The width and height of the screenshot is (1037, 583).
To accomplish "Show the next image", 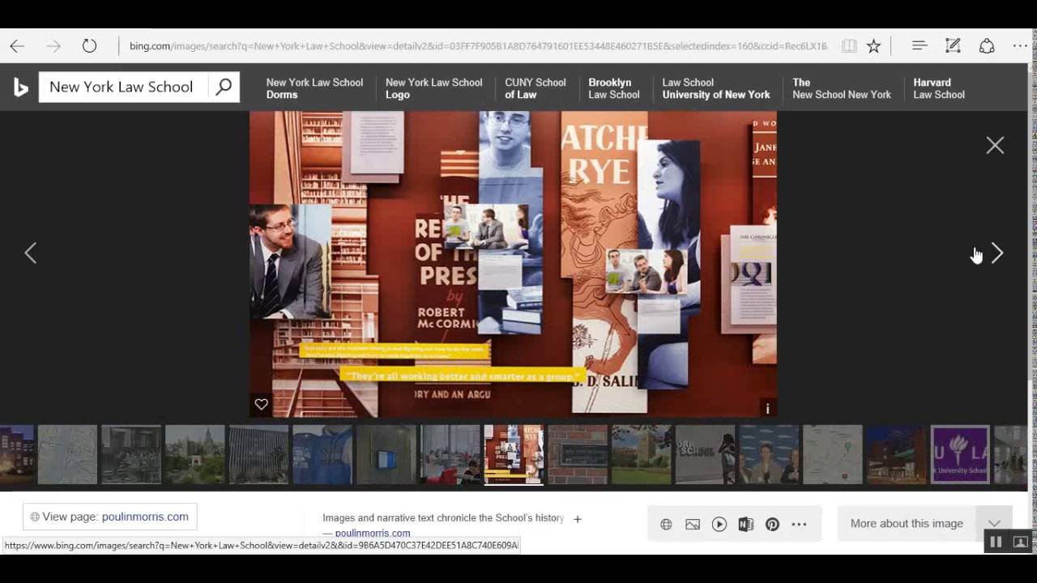I will 997,253.
